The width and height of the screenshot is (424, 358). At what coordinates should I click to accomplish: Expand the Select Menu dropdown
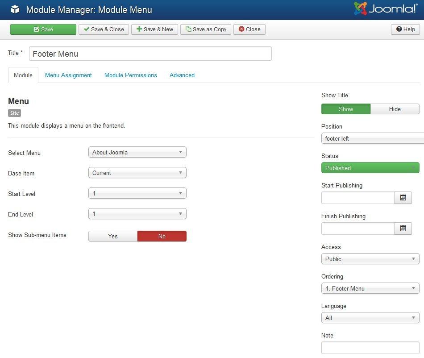137,152
